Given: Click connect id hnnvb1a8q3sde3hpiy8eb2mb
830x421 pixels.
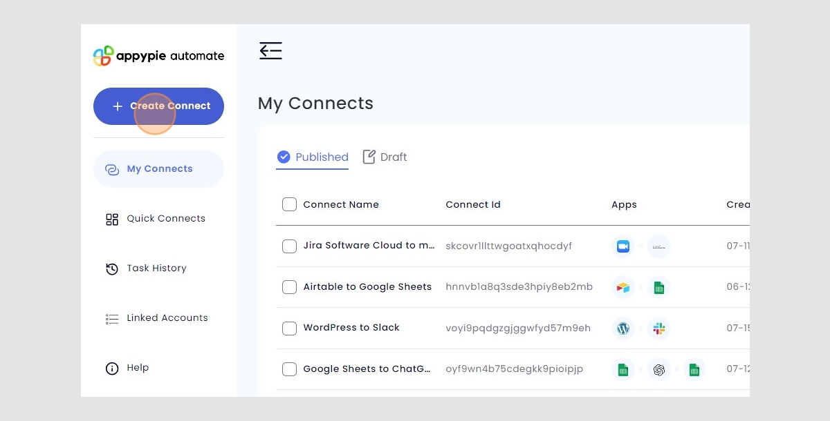Looking at the screenshot, I should 519,287.
